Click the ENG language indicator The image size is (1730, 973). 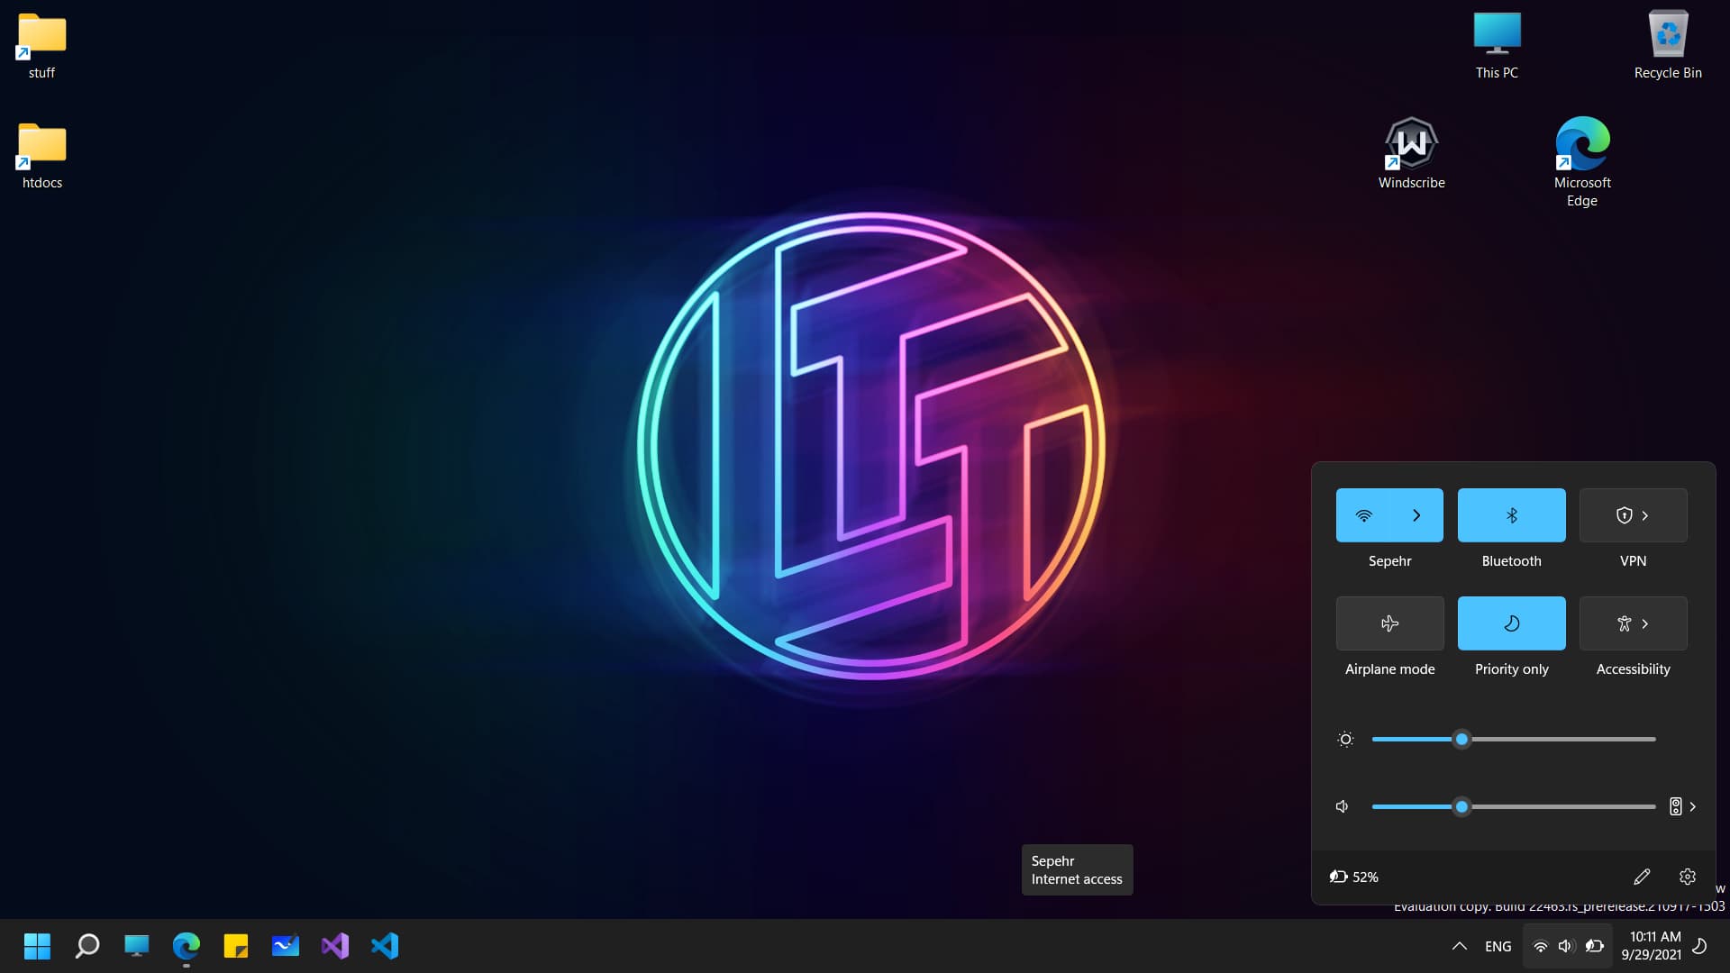point(1498,946)
